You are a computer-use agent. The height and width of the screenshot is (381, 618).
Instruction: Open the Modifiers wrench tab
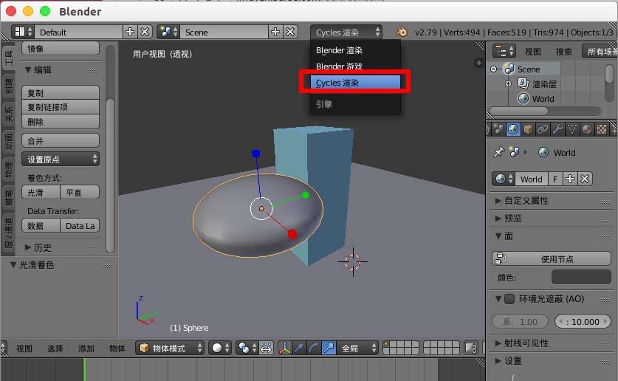(x=557, y=129)
